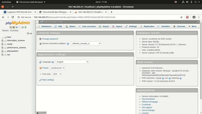Viewport: 202px width, 114px height.
Task: Click the red extension icon in toolbar
Action: click(x=187, y=17)
